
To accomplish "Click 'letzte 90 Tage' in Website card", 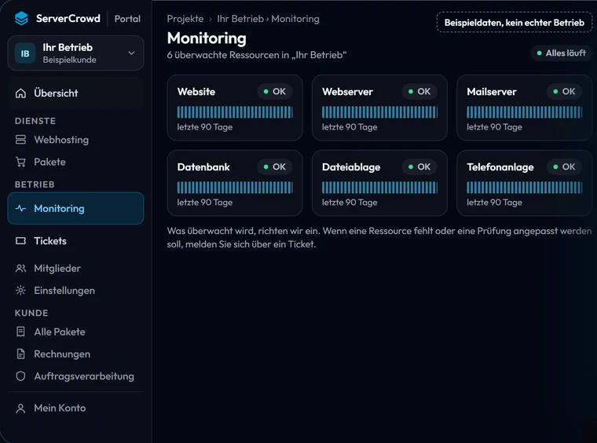I will (x=205, y=127).
